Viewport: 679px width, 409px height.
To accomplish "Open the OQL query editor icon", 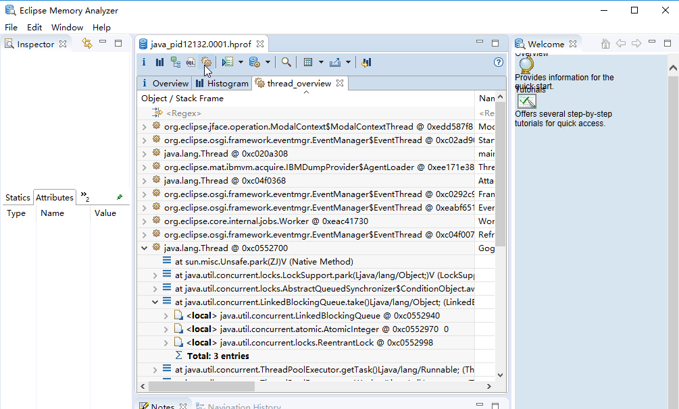I will (191, 62).
